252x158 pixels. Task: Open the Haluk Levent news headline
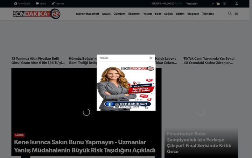click(166, 61)
